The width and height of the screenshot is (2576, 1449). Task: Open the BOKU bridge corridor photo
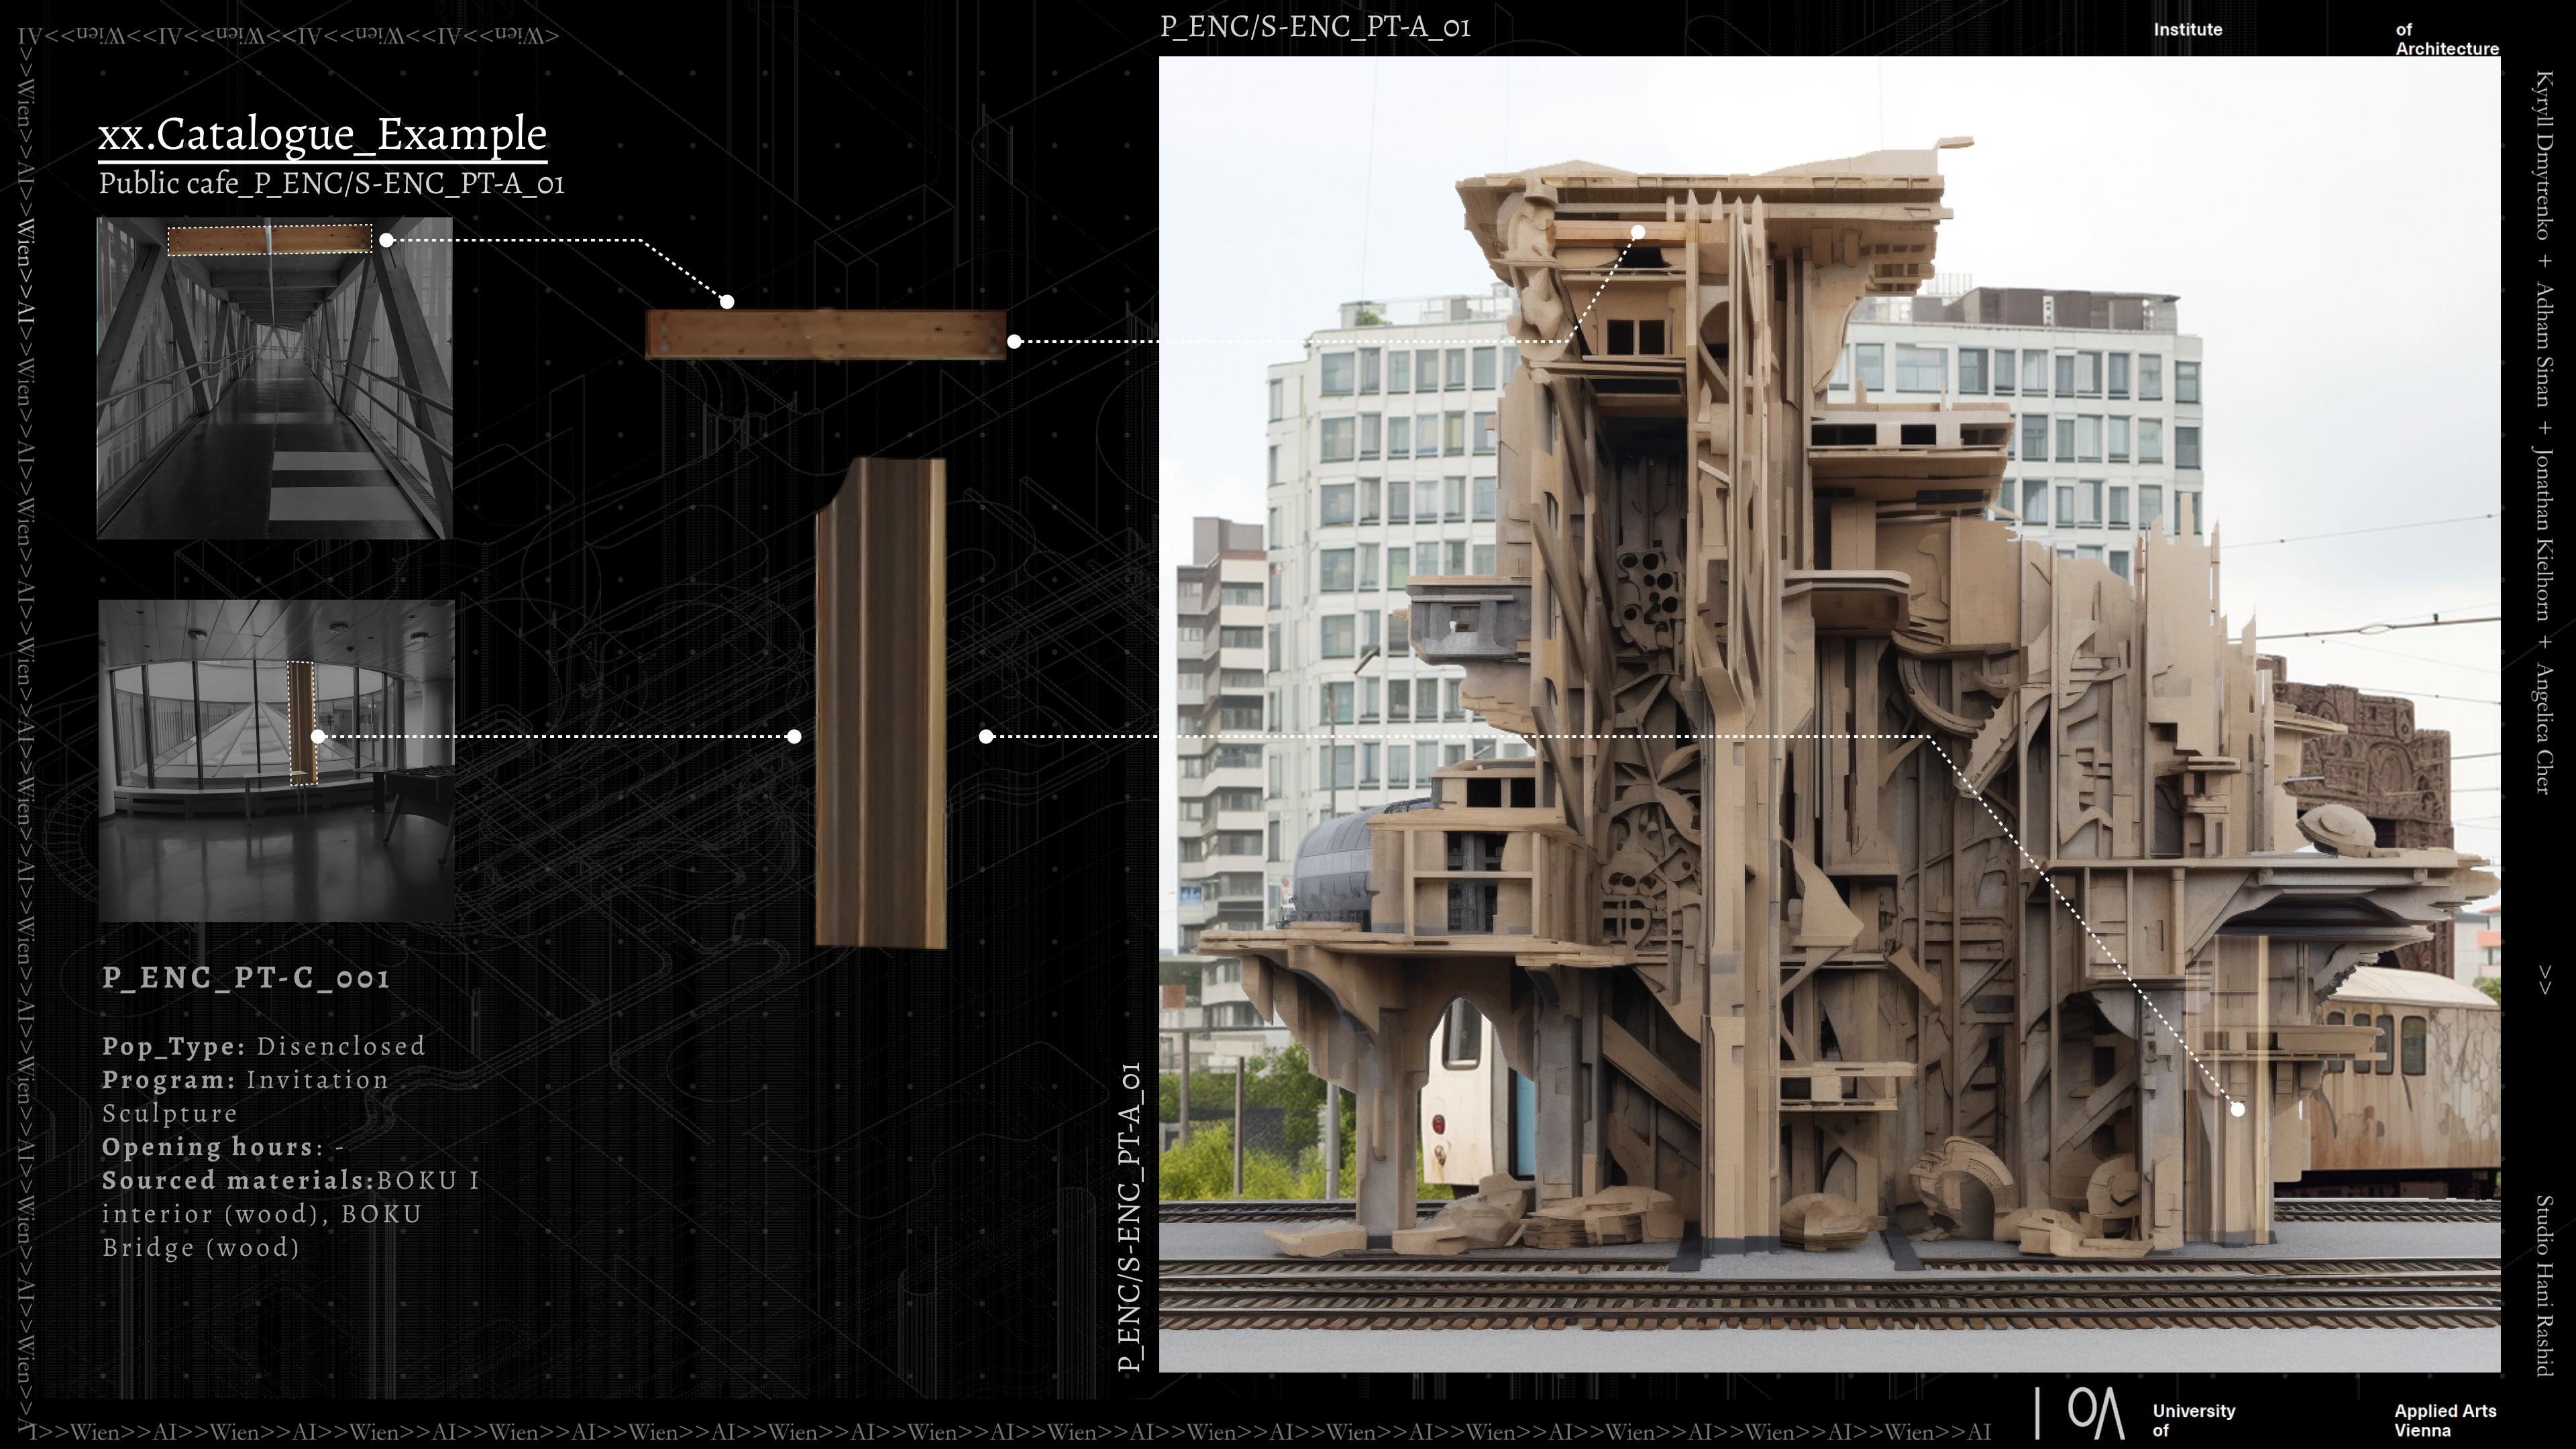274,400
